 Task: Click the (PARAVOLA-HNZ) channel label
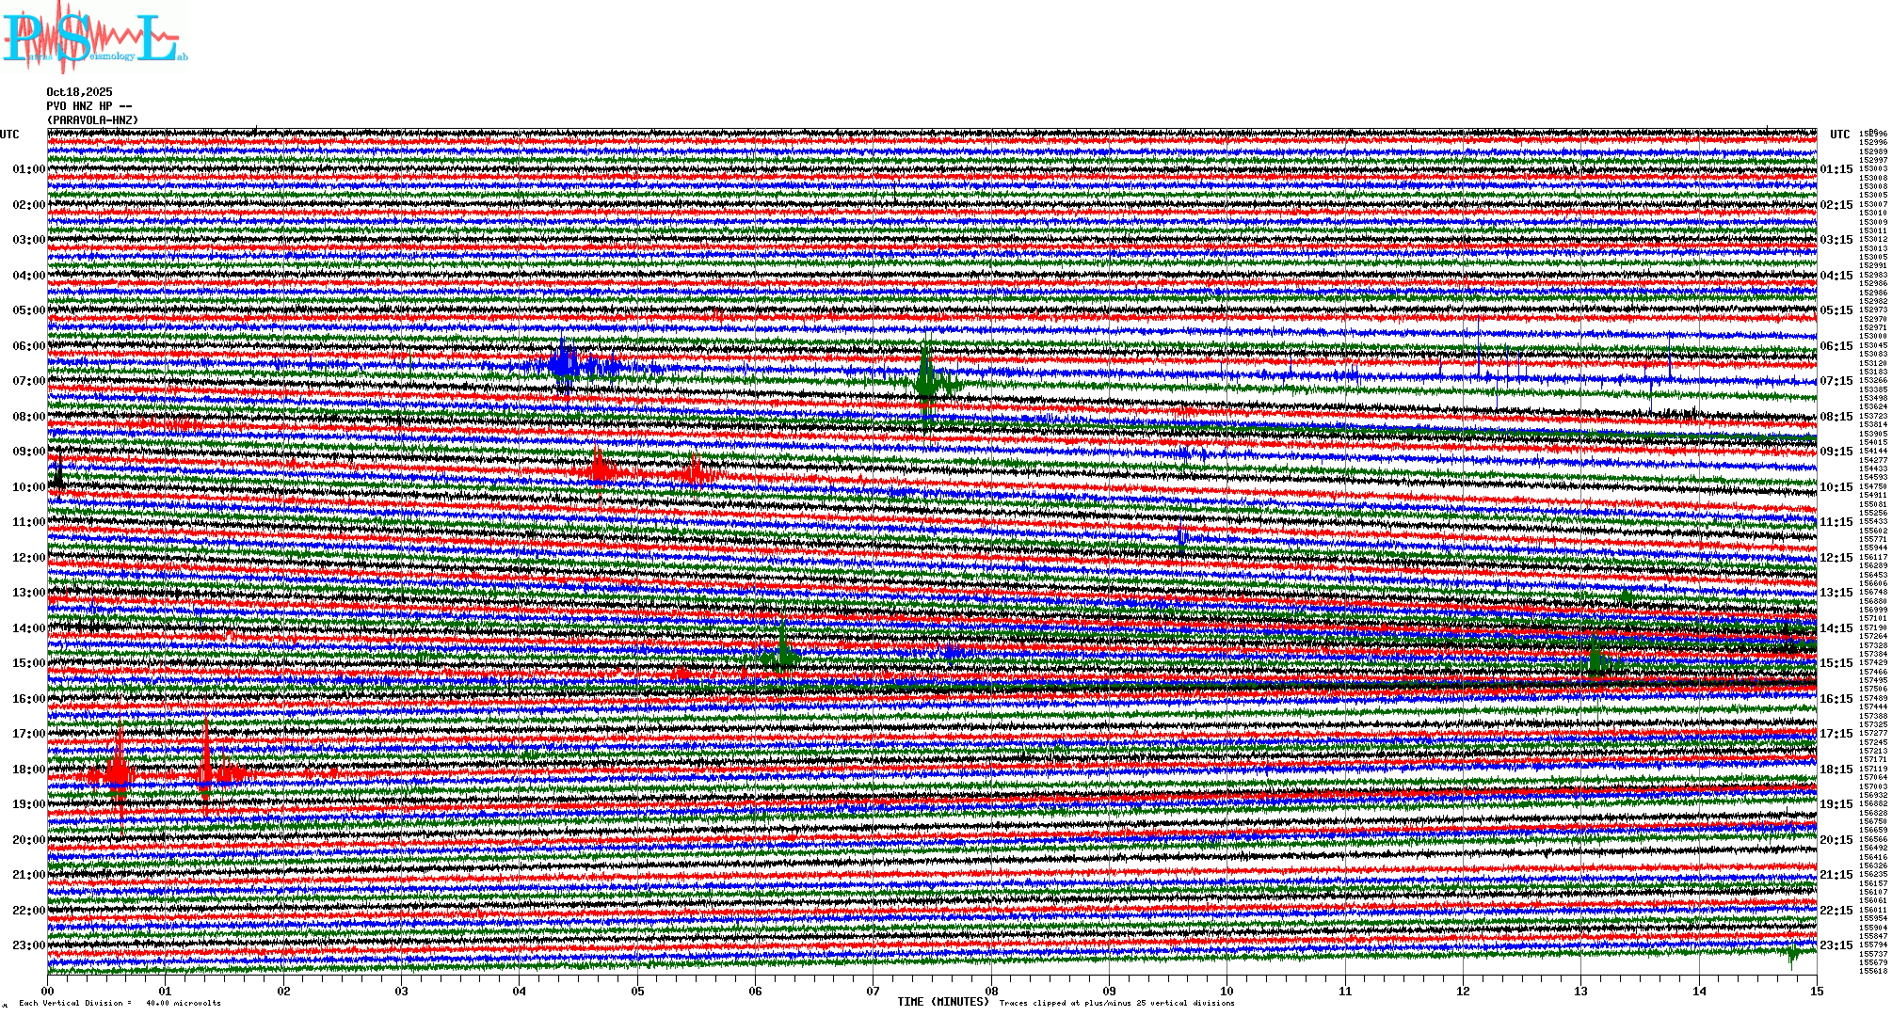[x=92, y=120]
